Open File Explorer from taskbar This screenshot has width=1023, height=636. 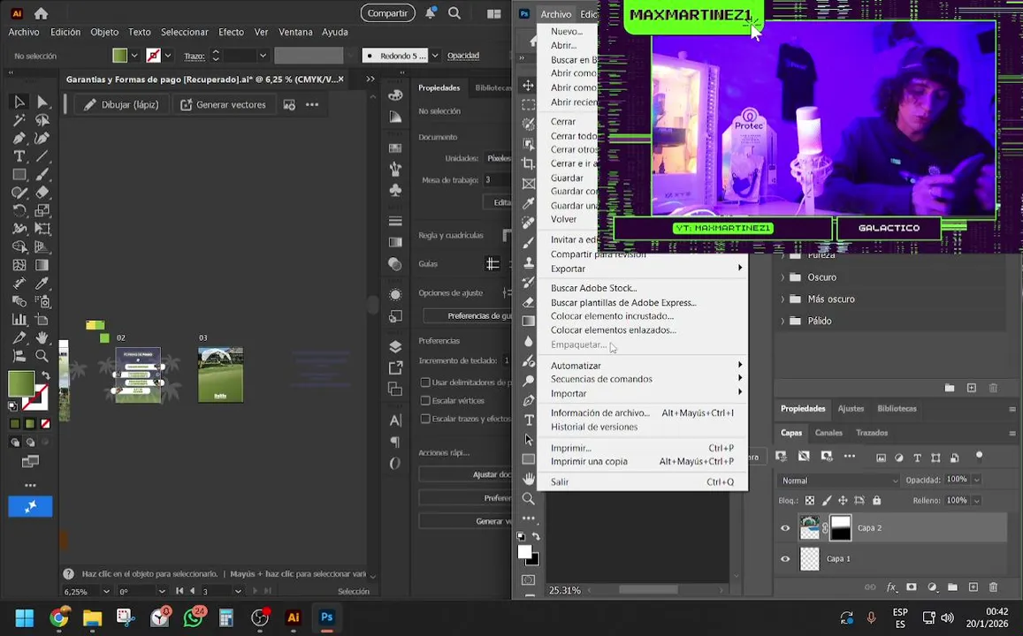[x=93, y=617]
